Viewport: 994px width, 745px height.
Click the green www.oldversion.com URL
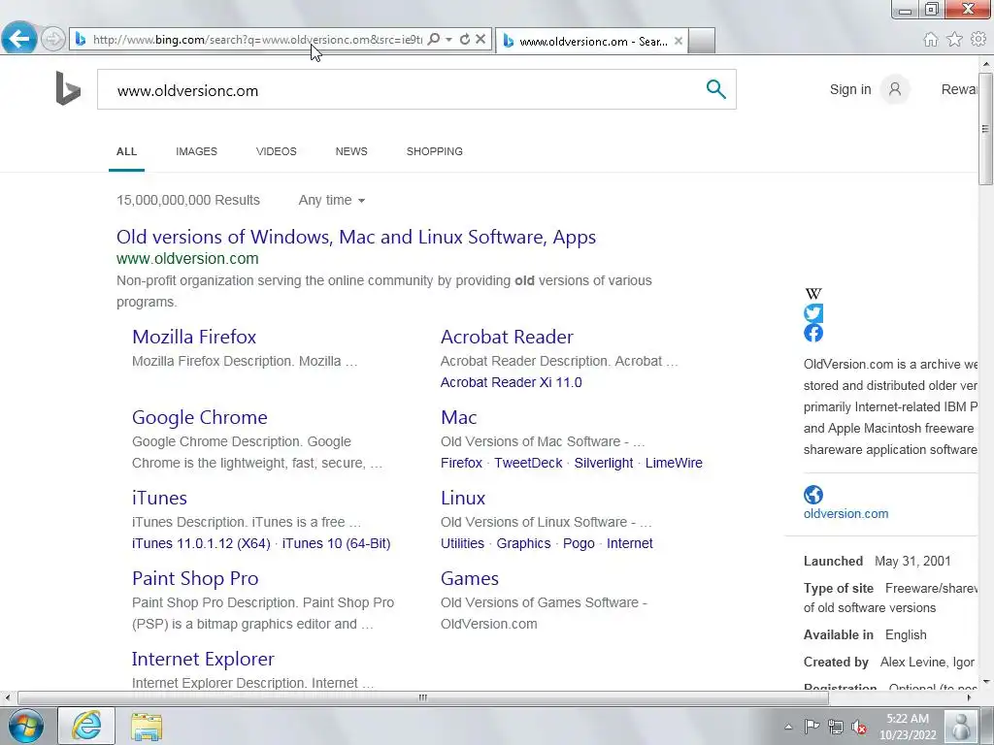[187, 258]
